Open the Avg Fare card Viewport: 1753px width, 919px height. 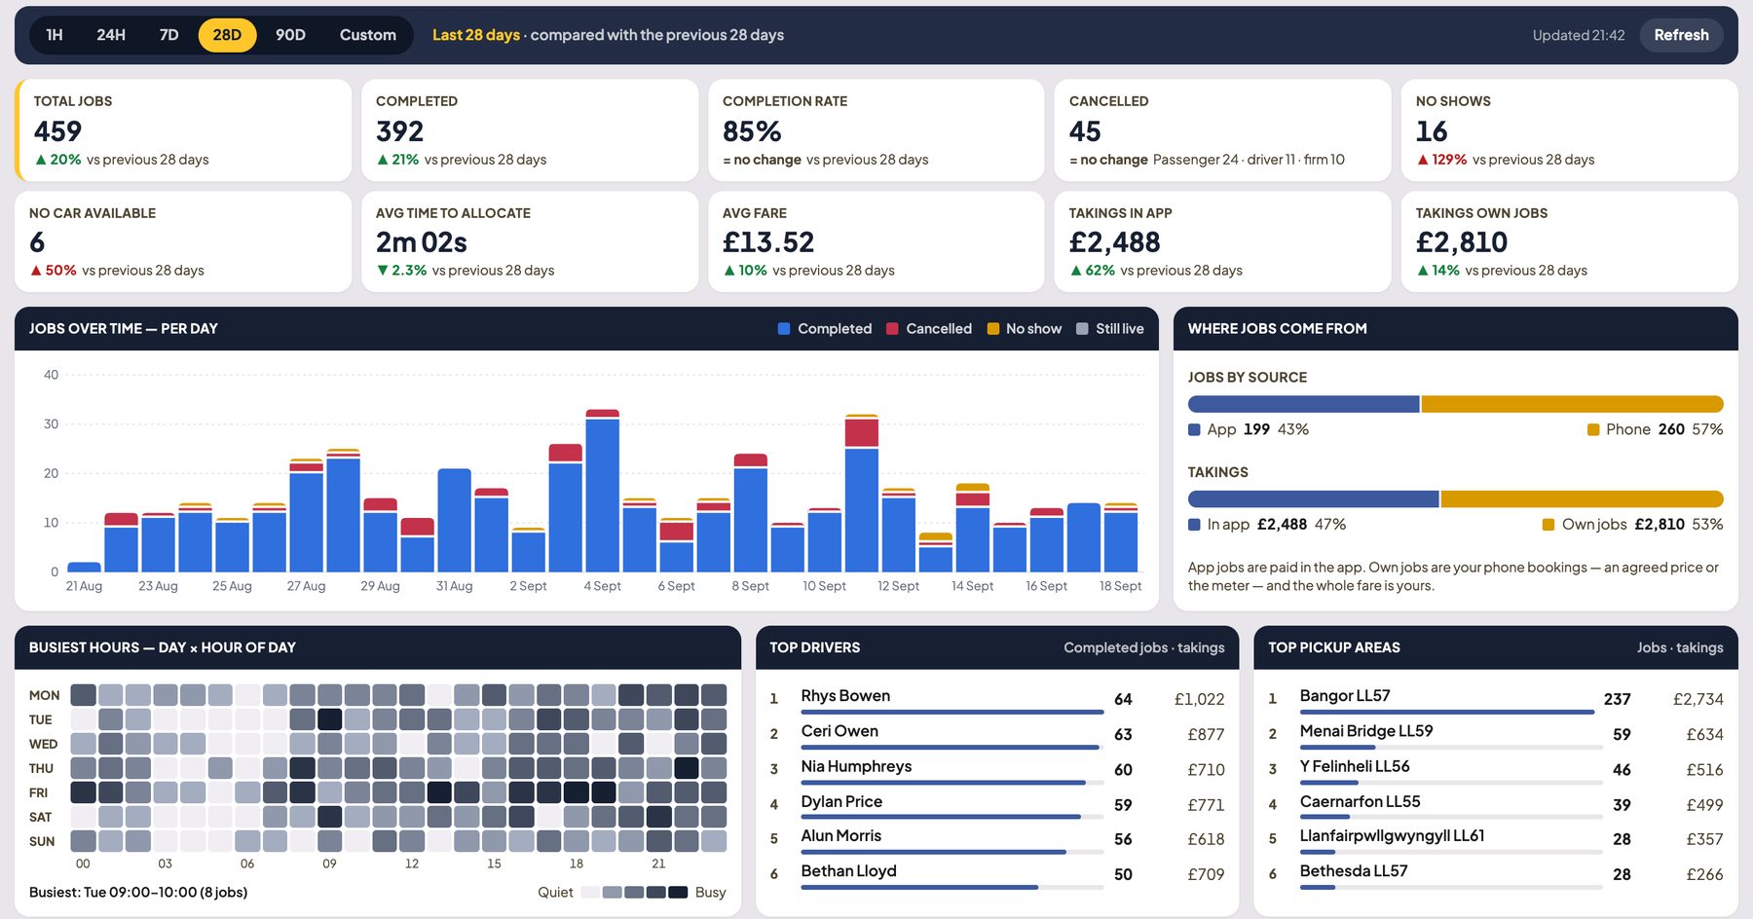(876, 241)
